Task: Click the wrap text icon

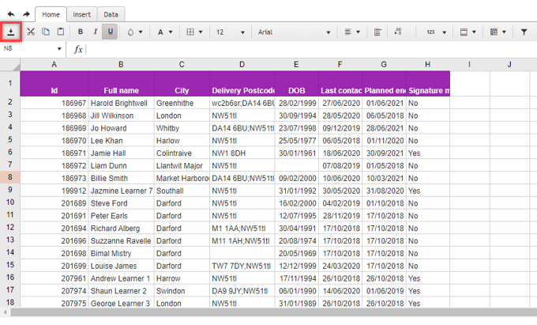Action: click(x=377, y=32)
